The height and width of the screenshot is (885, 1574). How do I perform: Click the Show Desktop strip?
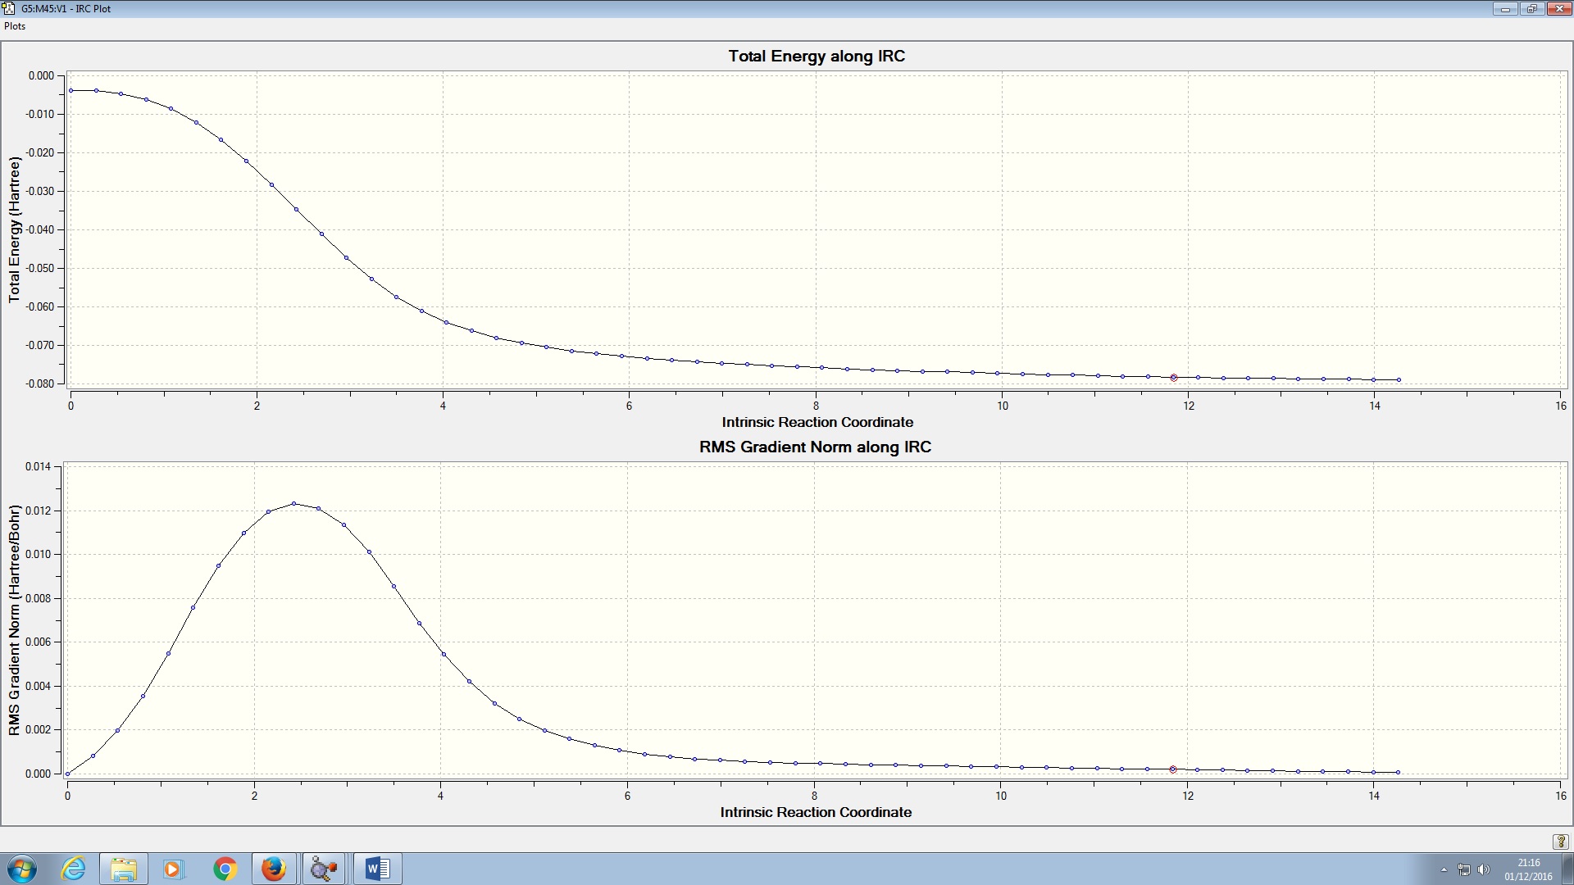click(1568, 869)
